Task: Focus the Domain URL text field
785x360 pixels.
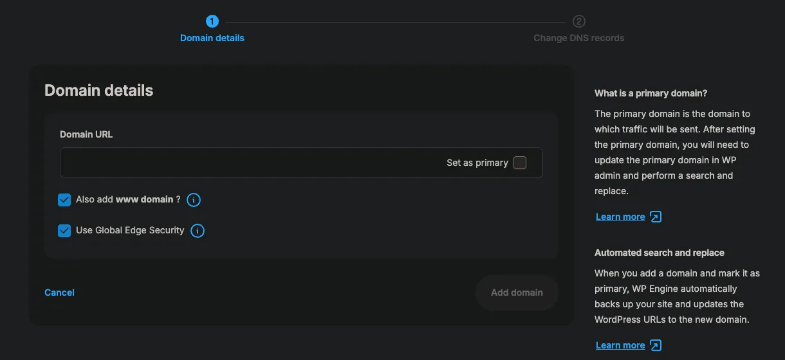Action: coord(251,163)
